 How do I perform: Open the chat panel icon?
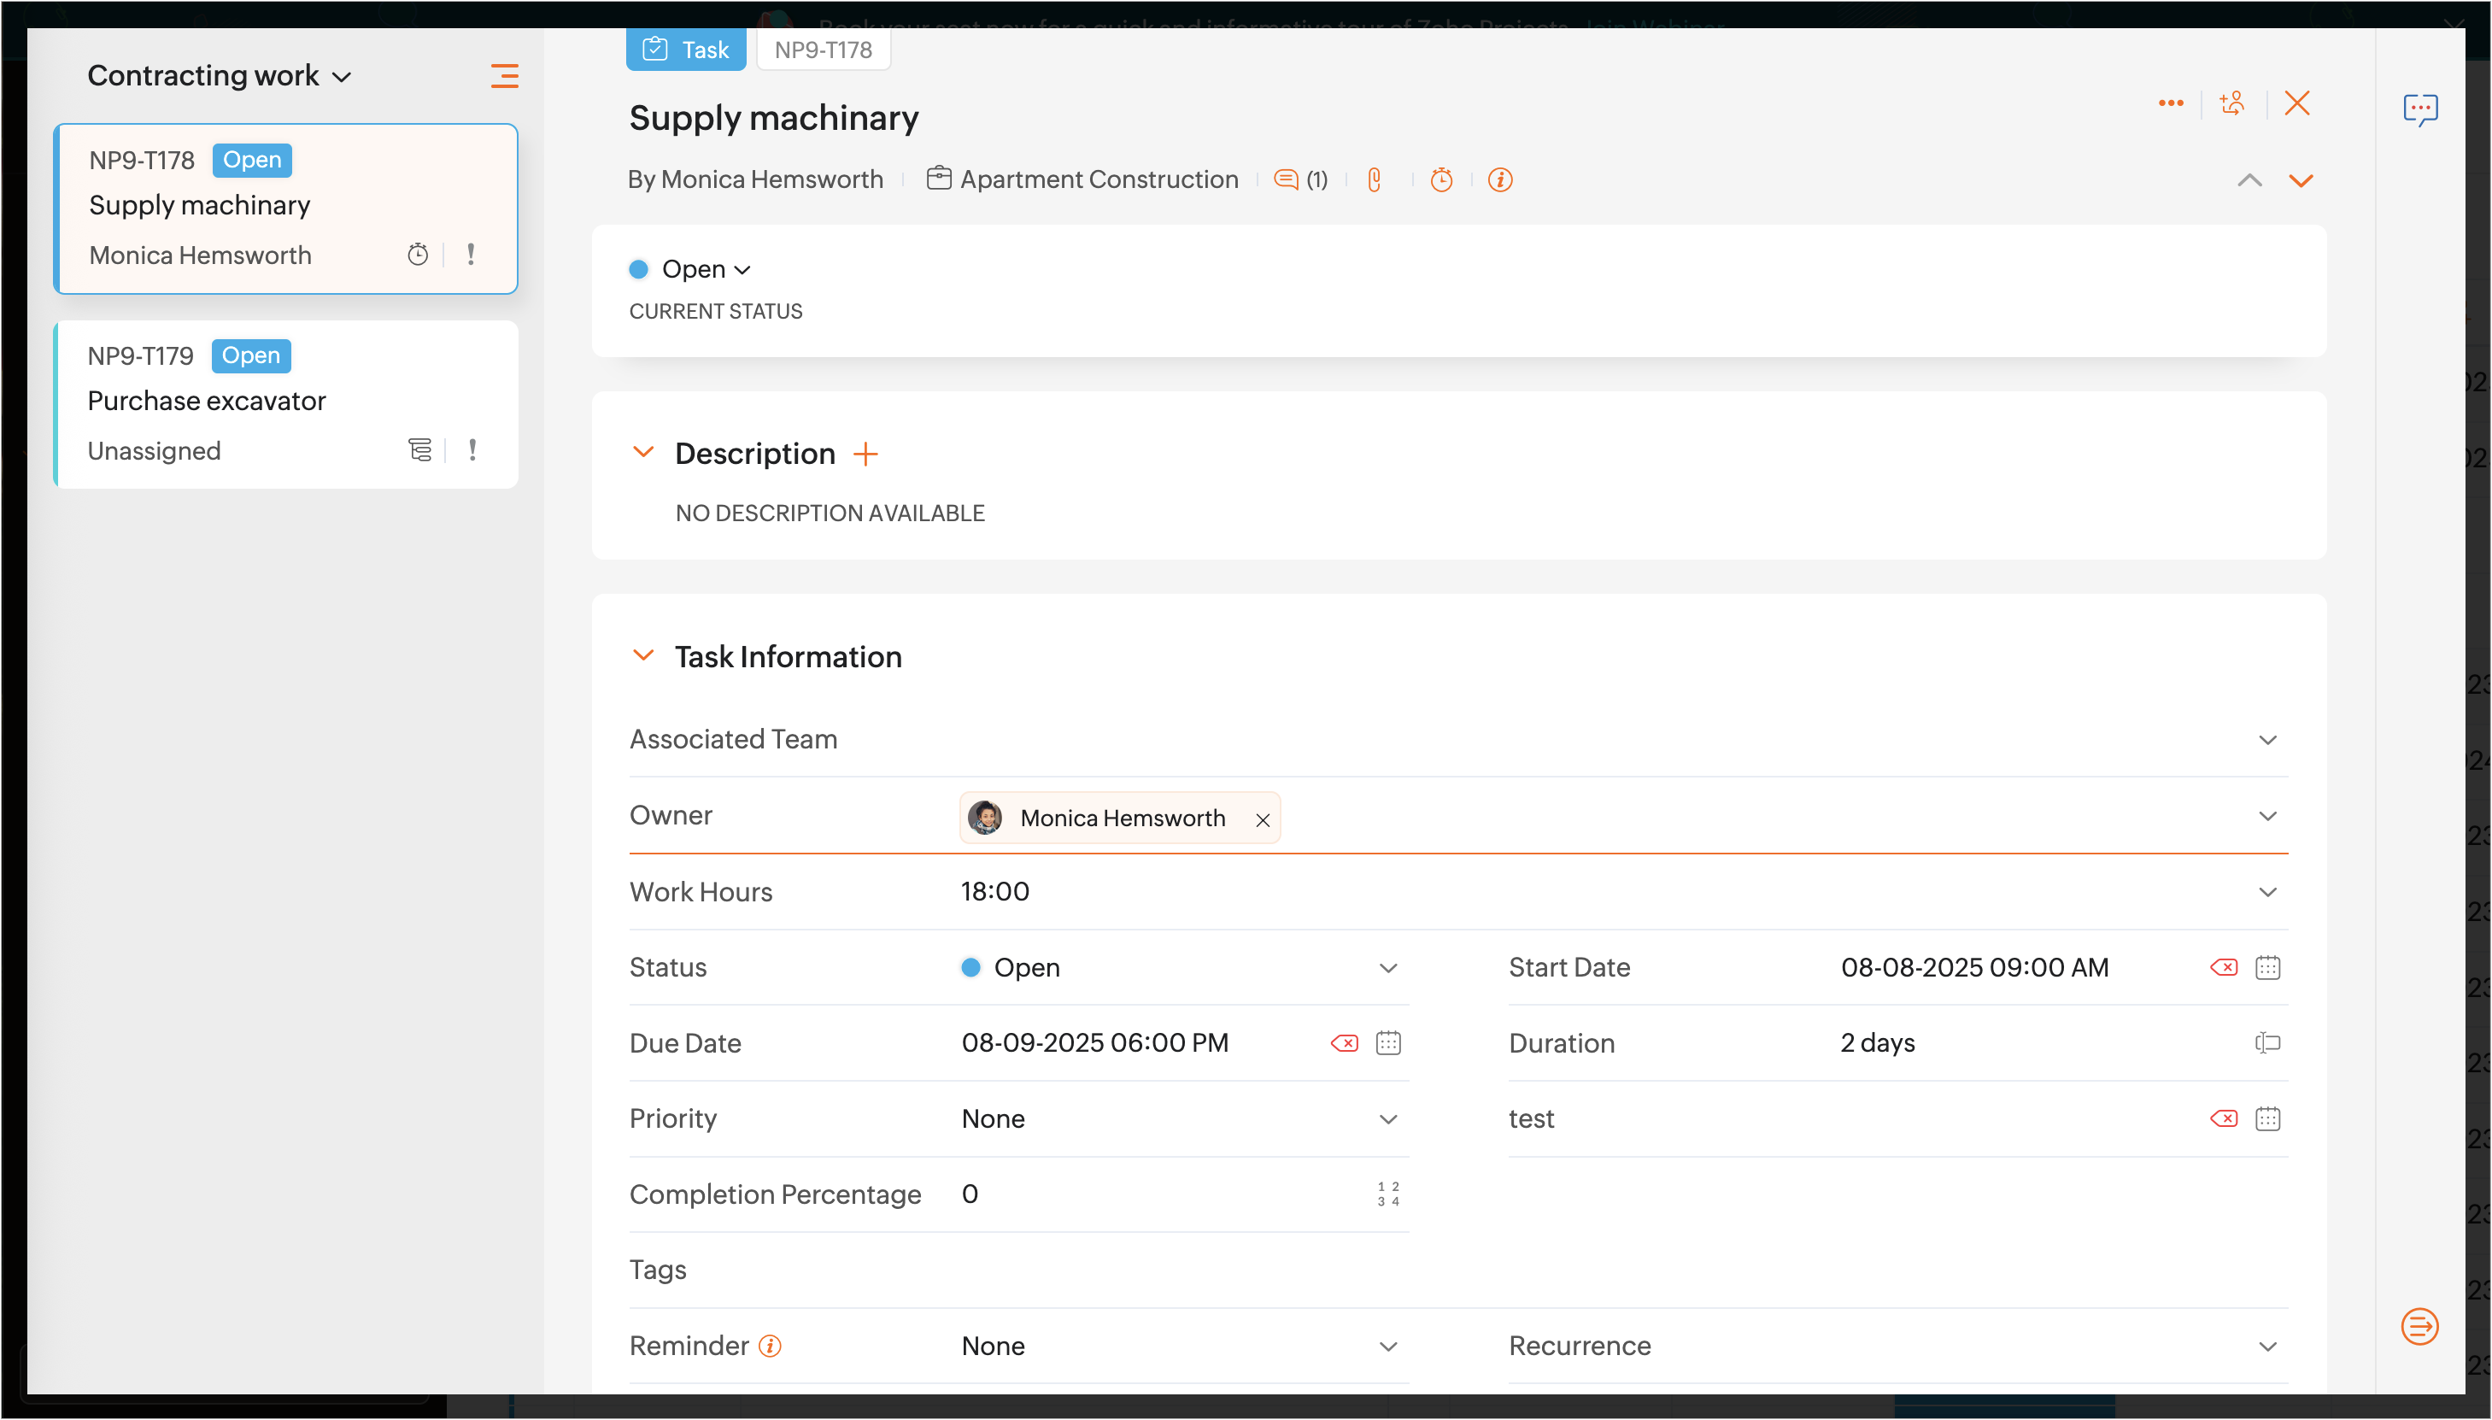[x=2420, y=109]
